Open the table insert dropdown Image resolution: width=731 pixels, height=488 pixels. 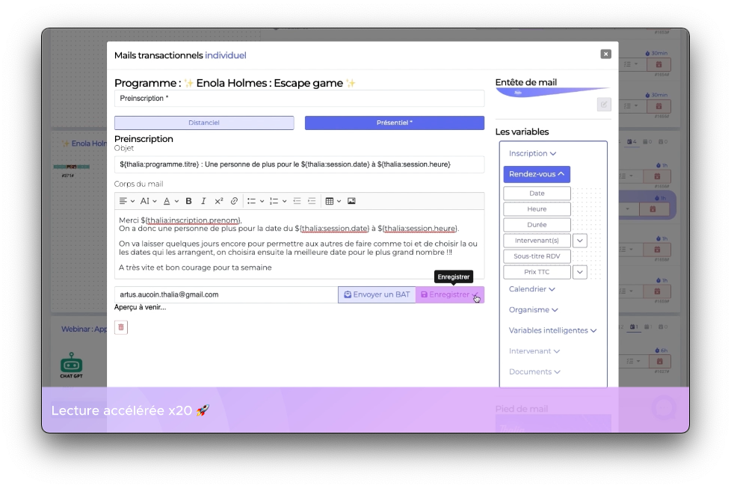click(332, 201)
